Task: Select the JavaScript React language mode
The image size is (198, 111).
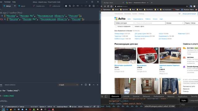Action: click(62, 107)
